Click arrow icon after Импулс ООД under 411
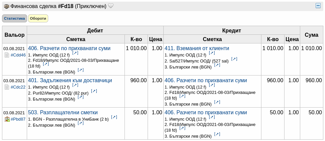 pyautogui.click(x=212, y=53)
